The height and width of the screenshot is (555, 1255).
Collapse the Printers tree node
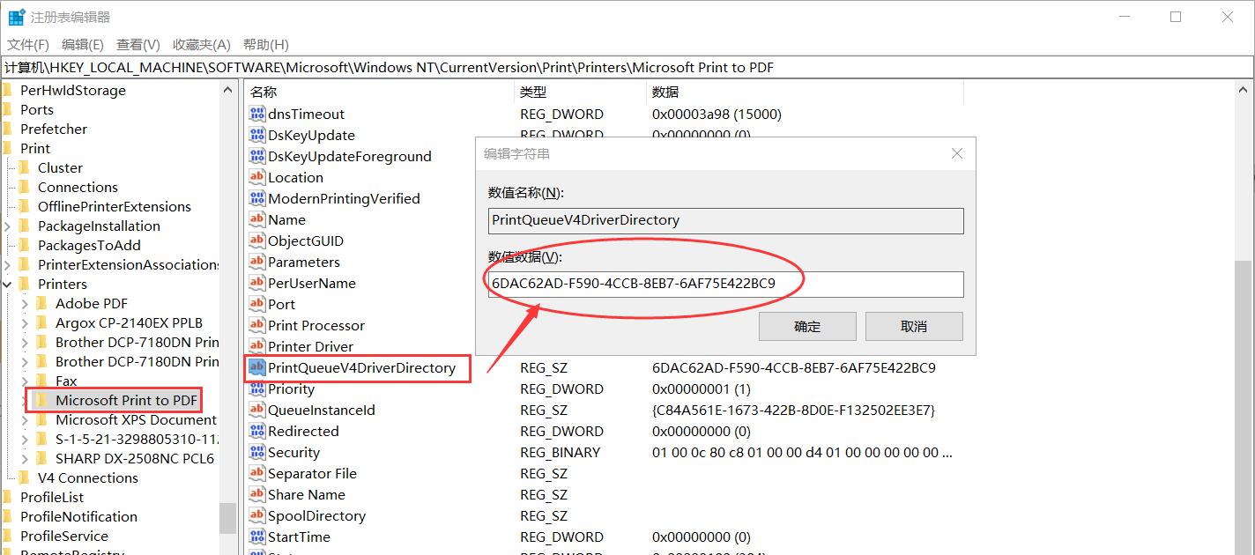click(8, 284)
